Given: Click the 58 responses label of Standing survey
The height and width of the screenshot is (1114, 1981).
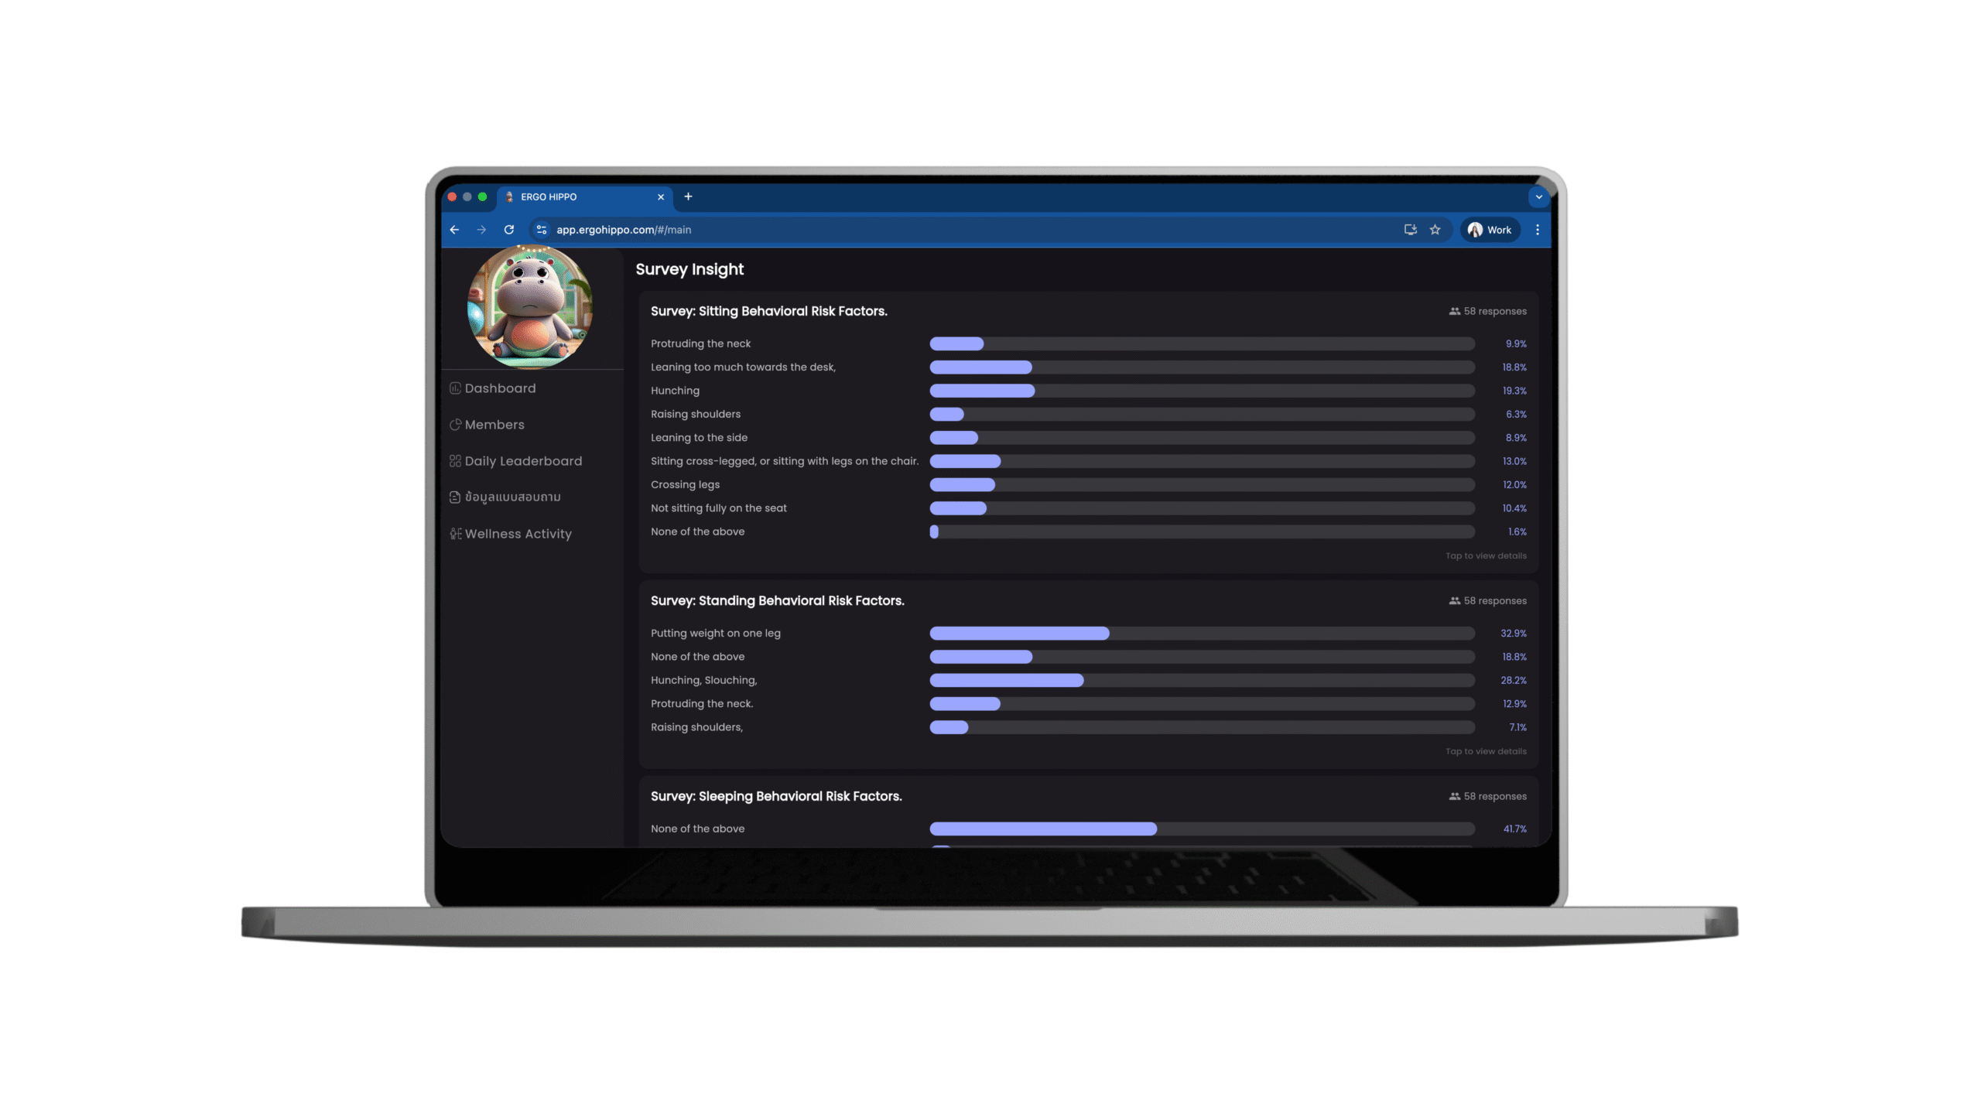Looking at the screenshot, I should (1487, 600).
